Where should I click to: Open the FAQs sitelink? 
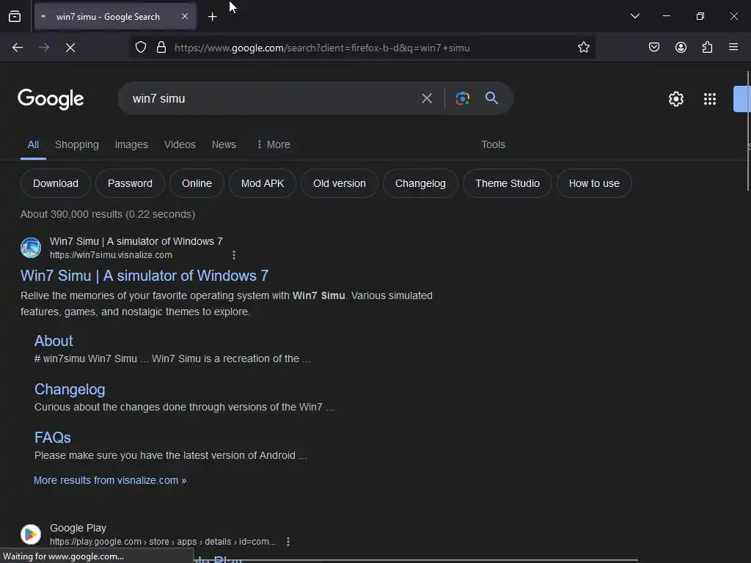53,438
